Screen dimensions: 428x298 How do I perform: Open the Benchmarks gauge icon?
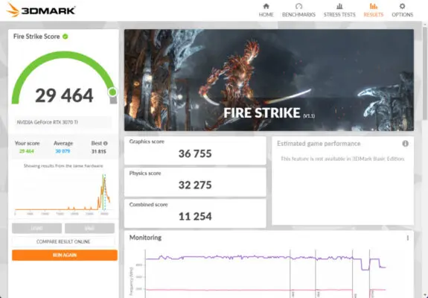pyautogui.click(x=298, y=6)
